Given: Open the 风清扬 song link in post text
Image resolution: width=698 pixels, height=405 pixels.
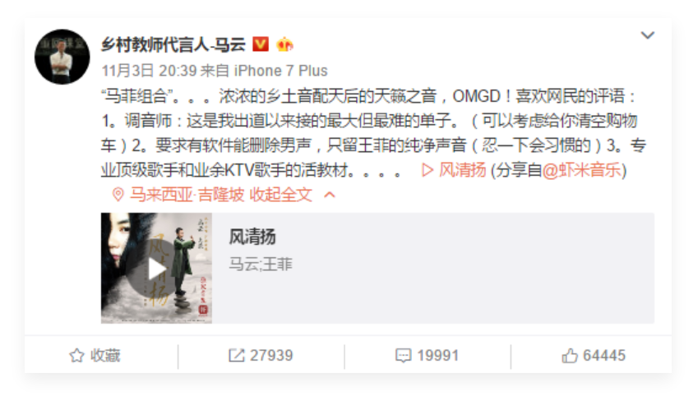Looking at the screenshot, I should pyautogui.click(x=462, y=170).
